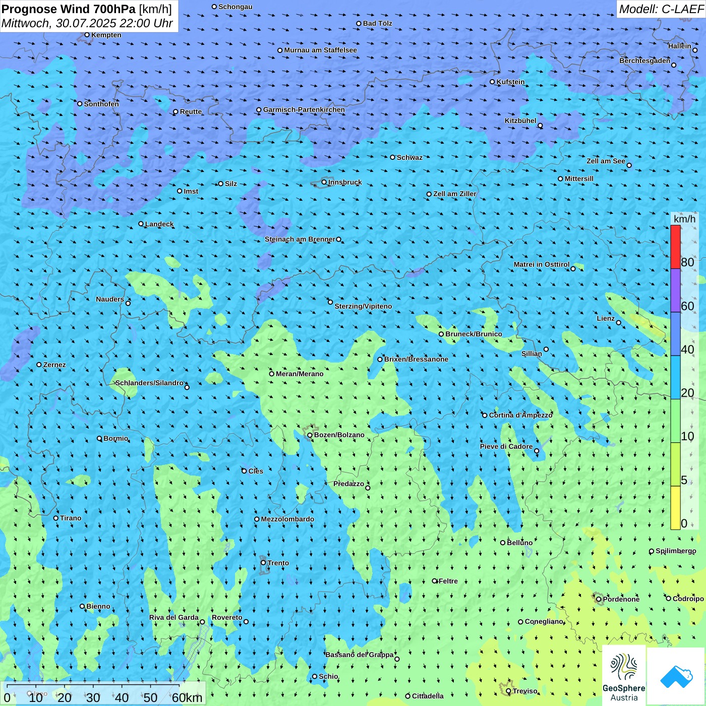This screenshot has height=706, width=706.
Task: Click the 'Garmisch-Partenkirchen' label
Action: click(x=304, y=109)
